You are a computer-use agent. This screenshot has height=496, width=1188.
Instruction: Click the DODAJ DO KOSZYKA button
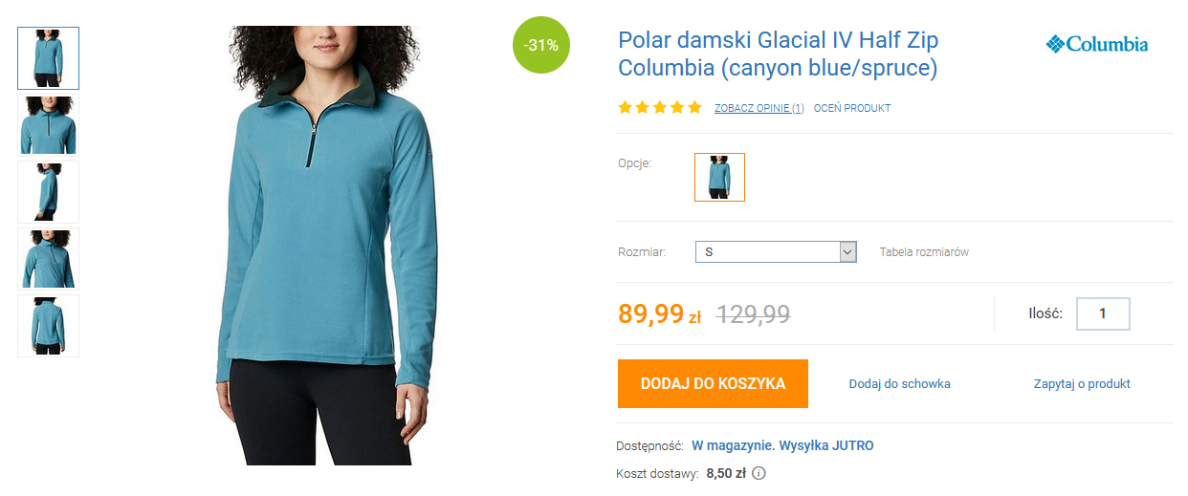coord(713,383)
